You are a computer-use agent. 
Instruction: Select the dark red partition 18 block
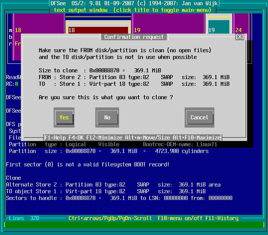pos(98,30)
